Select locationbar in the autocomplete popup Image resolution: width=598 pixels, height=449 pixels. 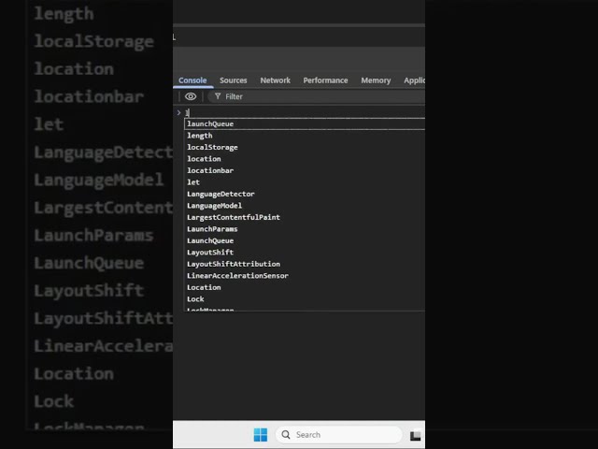tap(305, 170)
